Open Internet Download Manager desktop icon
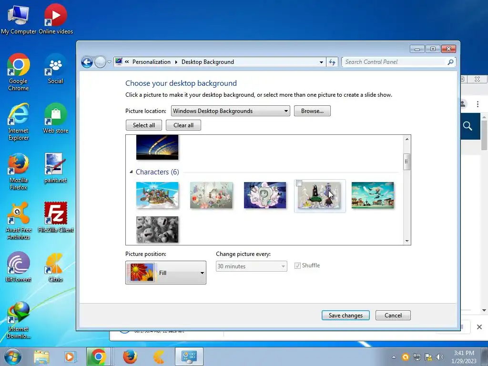 tap(19, 320)
